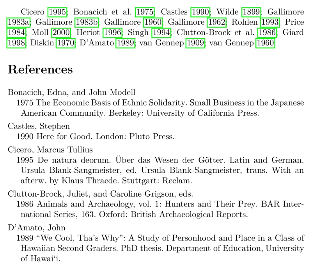Open the Heriot 1996 citation link
Screen dimensions: 312x267
113,33
